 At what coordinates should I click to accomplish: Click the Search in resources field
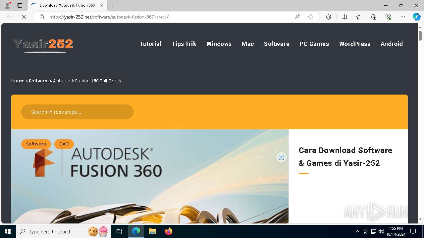[x=77, y=112]
